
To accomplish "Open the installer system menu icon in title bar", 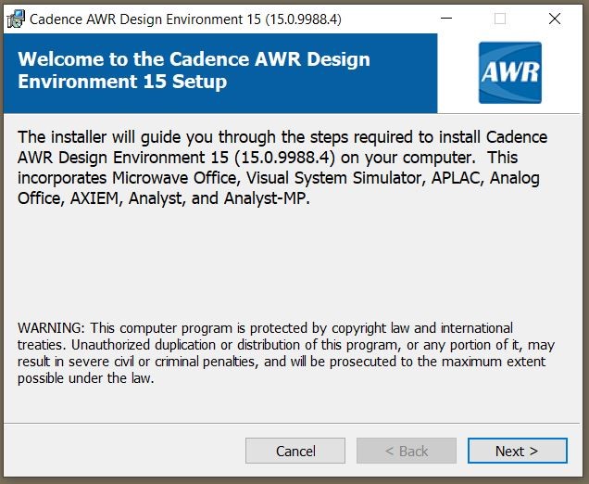I will 16,19.
